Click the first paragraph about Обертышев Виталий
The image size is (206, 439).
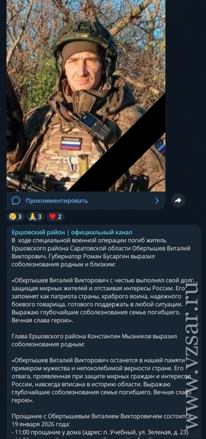[x=101, y=252]
